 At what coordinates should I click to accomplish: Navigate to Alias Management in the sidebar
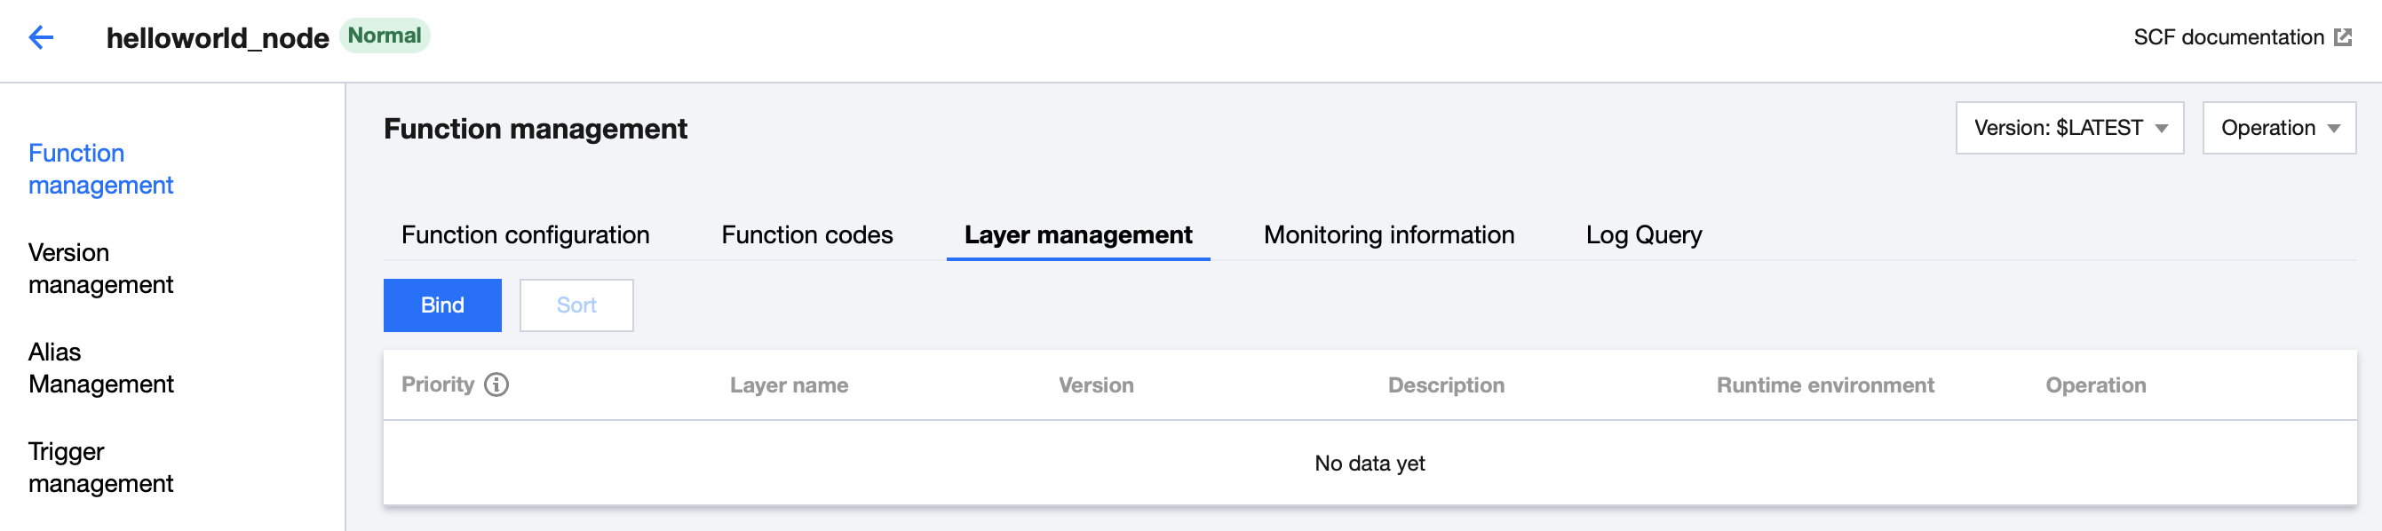point(100,369)
